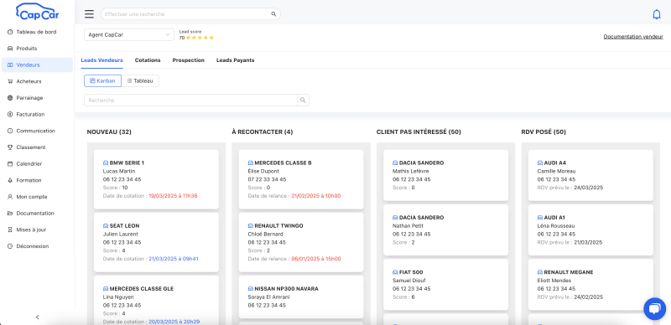671x325 pixels.
Task: Click the RDV POSÉ (50) column header
Action: pyautogui.click(x=544, y=132)
